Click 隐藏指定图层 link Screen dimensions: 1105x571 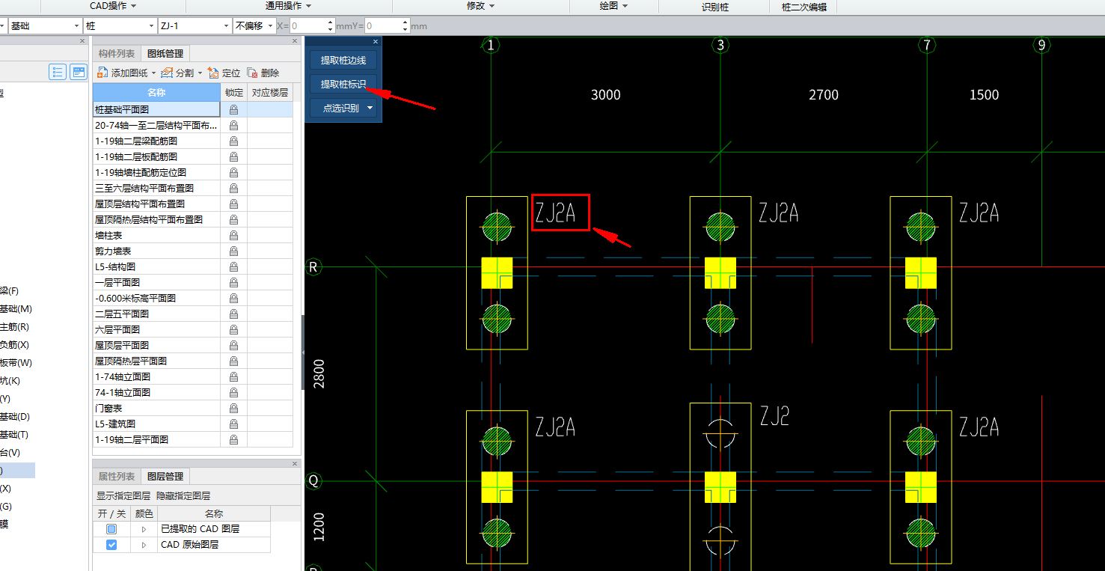click(183, 495)
